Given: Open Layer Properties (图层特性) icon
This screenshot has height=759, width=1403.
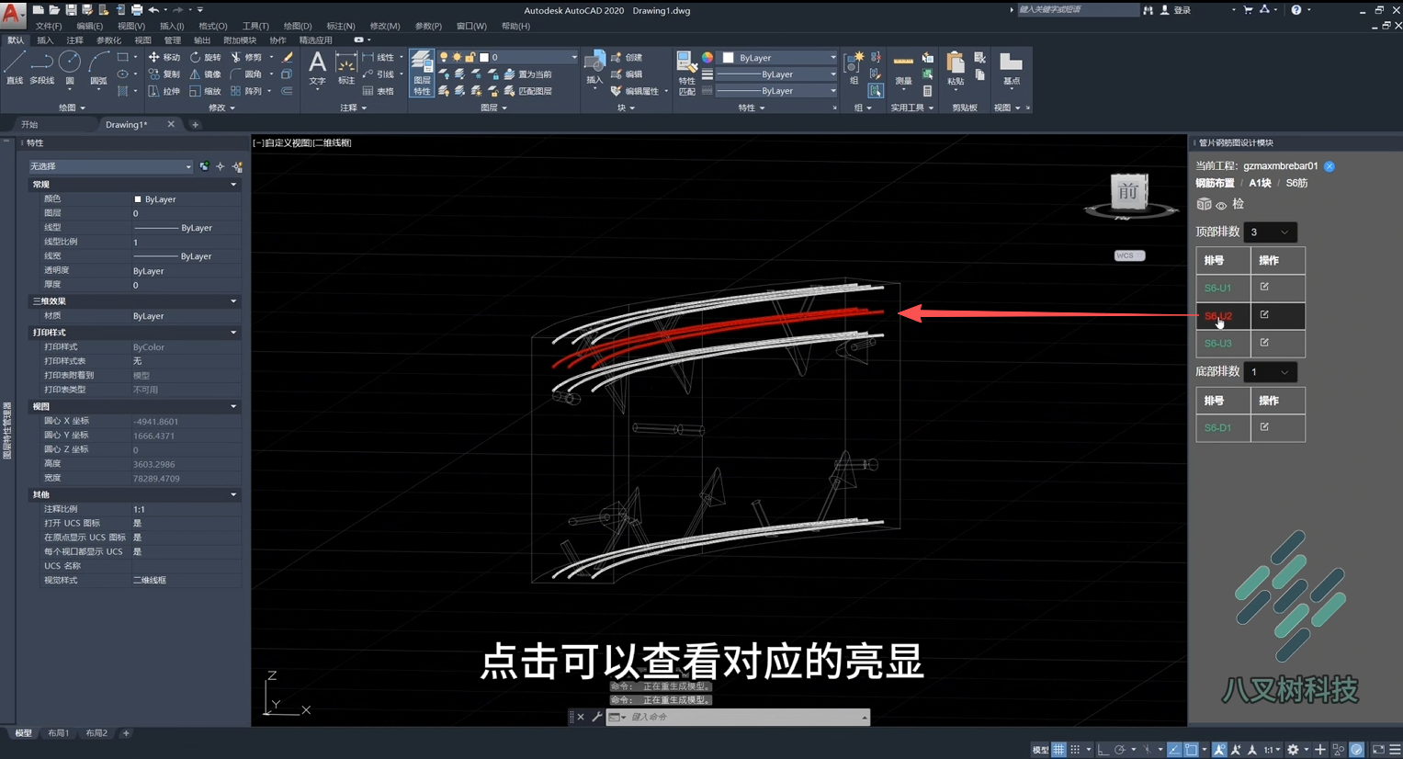Looking at the screenshot, I should tap(422, 73).
